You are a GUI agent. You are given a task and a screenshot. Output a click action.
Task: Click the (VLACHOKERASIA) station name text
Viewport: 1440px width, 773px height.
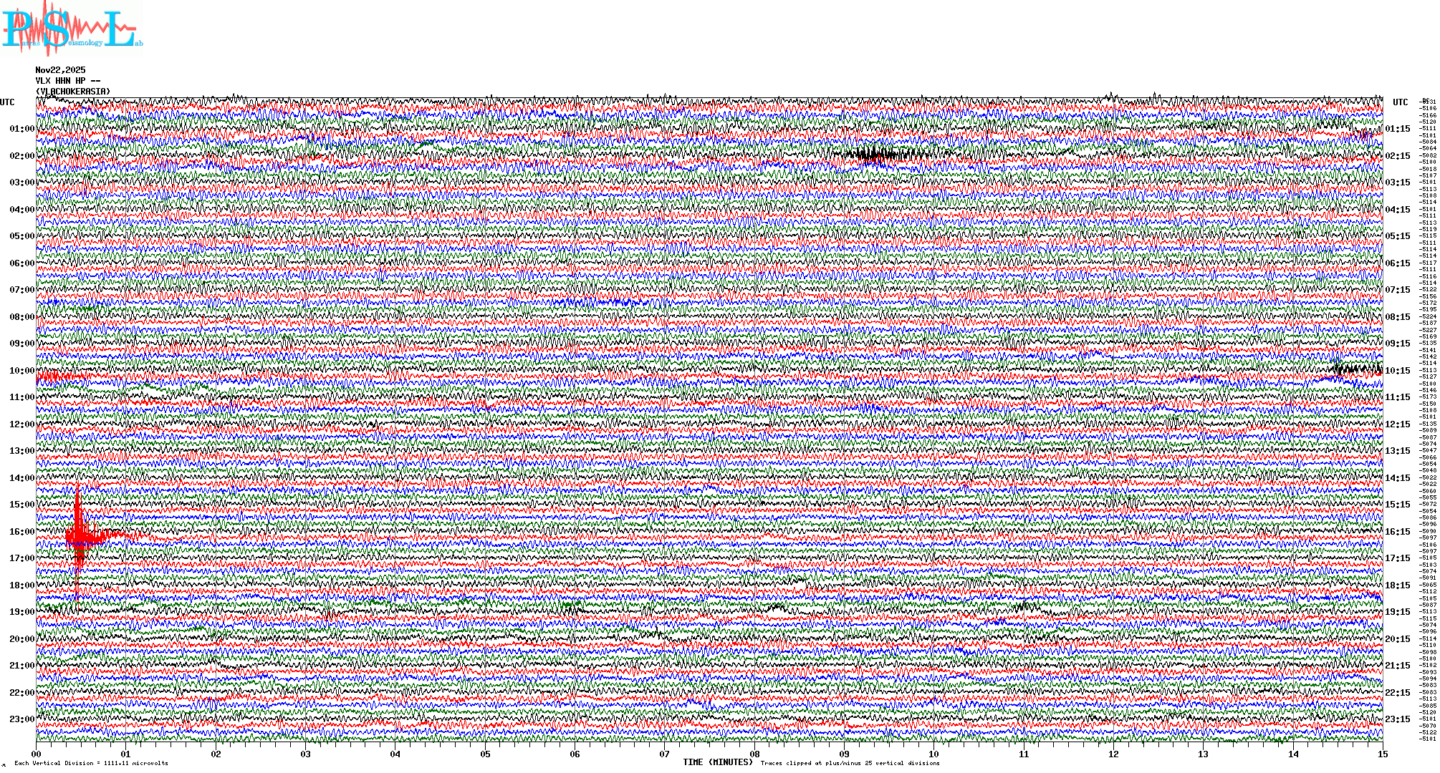(x=73, y=92)
